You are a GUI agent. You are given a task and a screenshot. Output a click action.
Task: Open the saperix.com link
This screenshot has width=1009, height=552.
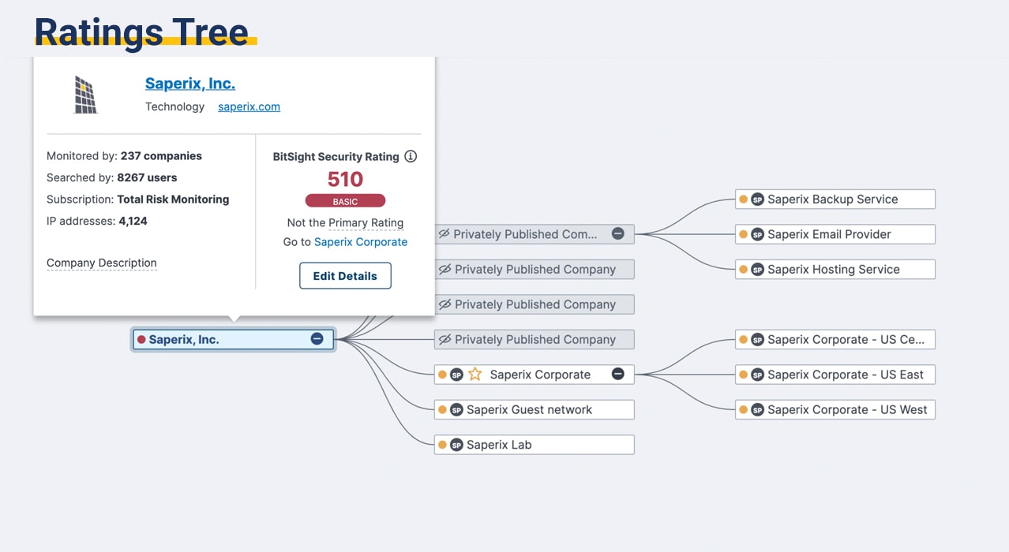pyautogui.click(x=249, y=106)
